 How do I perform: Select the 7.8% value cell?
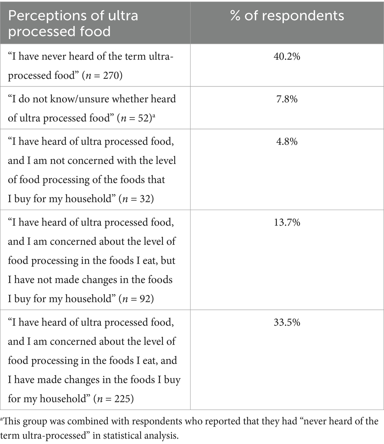(x=287, y=99)
